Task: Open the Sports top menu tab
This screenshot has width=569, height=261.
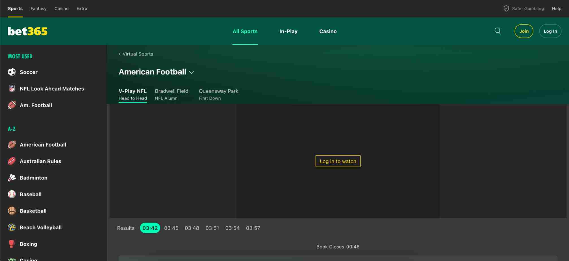Action: [x=15, y=9]
